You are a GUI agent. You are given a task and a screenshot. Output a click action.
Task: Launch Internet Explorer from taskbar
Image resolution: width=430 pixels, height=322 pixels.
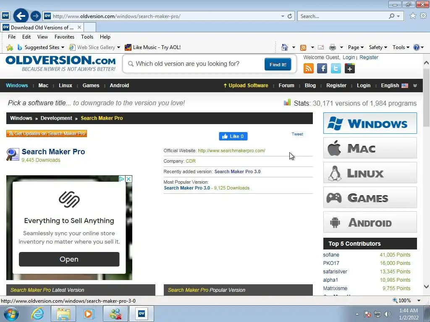[x=37, y=314]
